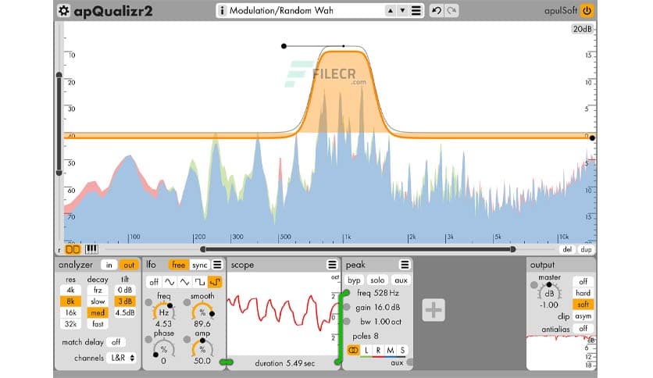Select 16k analyzer resolution
Viewport: 653px width, 378px height.
click(70, 312)
